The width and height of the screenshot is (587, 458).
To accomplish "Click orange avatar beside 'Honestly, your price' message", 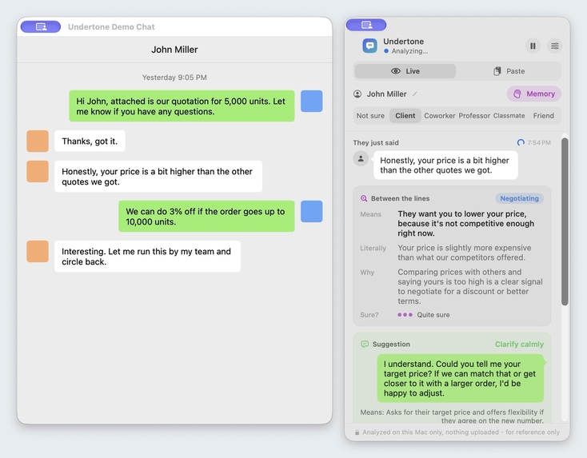I will coord(38,171).
